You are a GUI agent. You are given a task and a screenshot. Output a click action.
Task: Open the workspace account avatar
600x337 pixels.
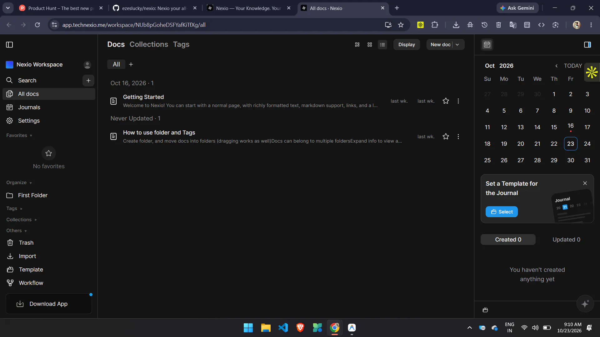click(87, 65)
